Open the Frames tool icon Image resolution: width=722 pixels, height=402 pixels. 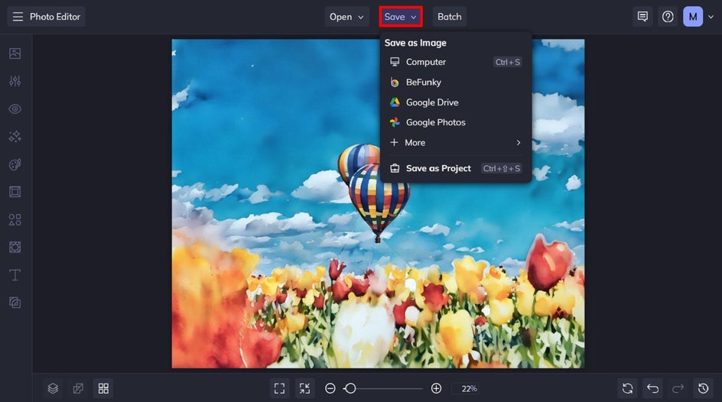click(x=15, y=192)
